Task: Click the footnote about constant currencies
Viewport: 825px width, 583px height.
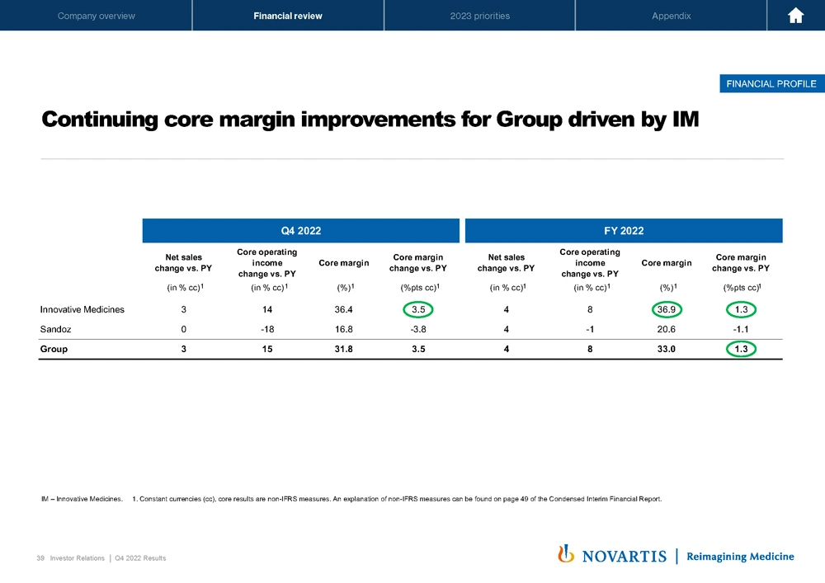Action: [x=396, y=499]
